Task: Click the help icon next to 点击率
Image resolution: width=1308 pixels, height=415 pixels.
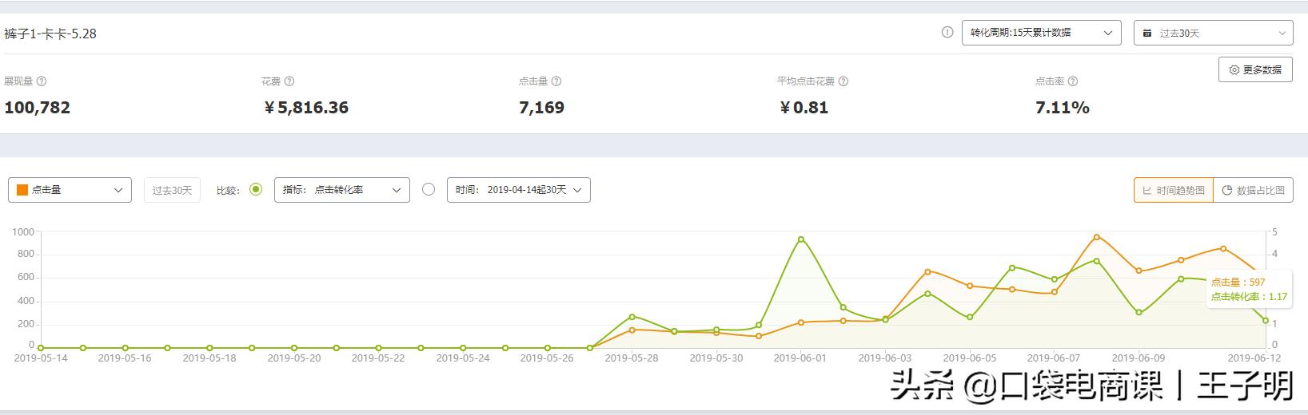Action: pyautogui.click(x=1073, y=81)
